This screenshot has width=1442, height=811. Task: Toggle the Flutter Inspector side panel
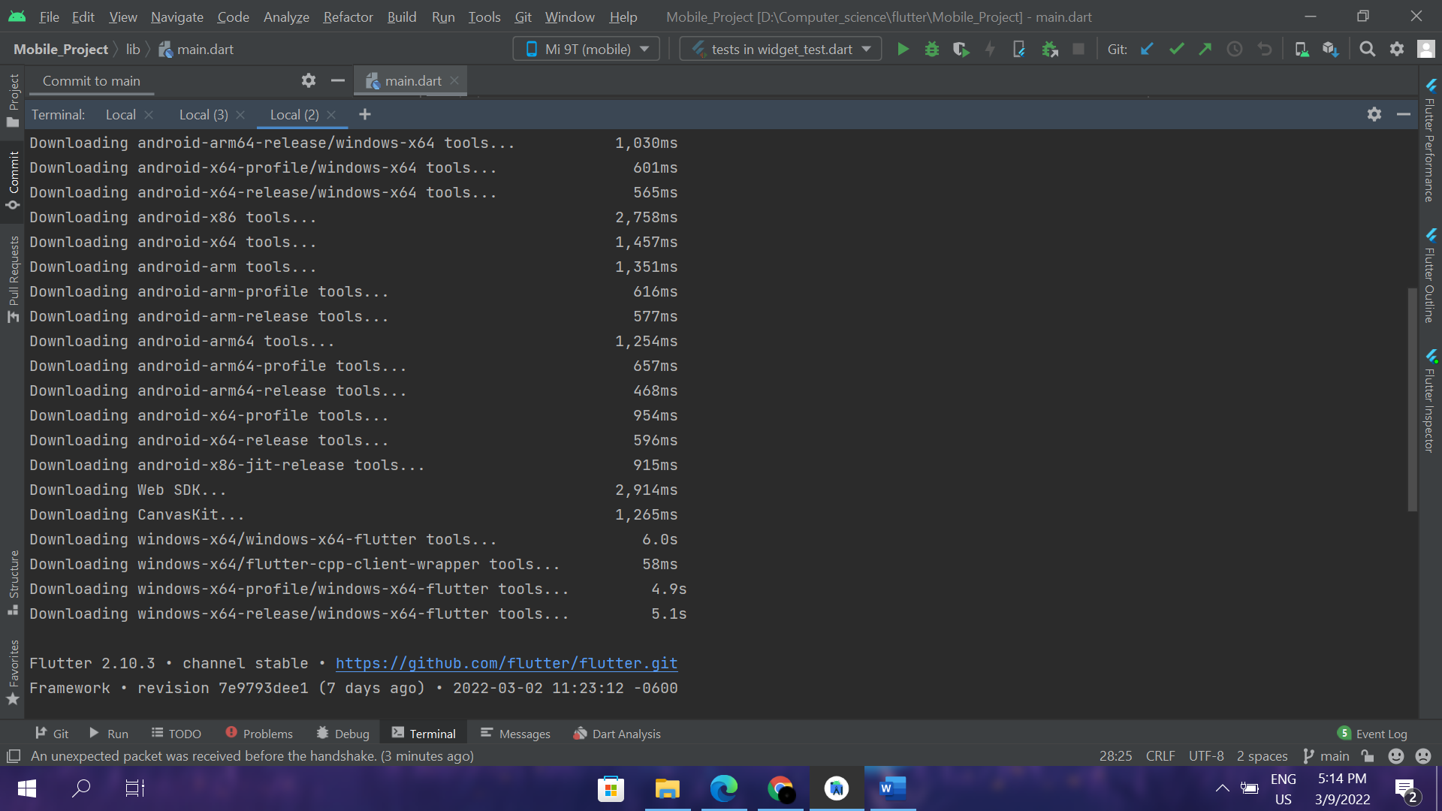pos(1430,401)
